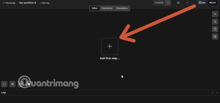
Task: Click the Logs panel header label
Action: pos(4,93)
